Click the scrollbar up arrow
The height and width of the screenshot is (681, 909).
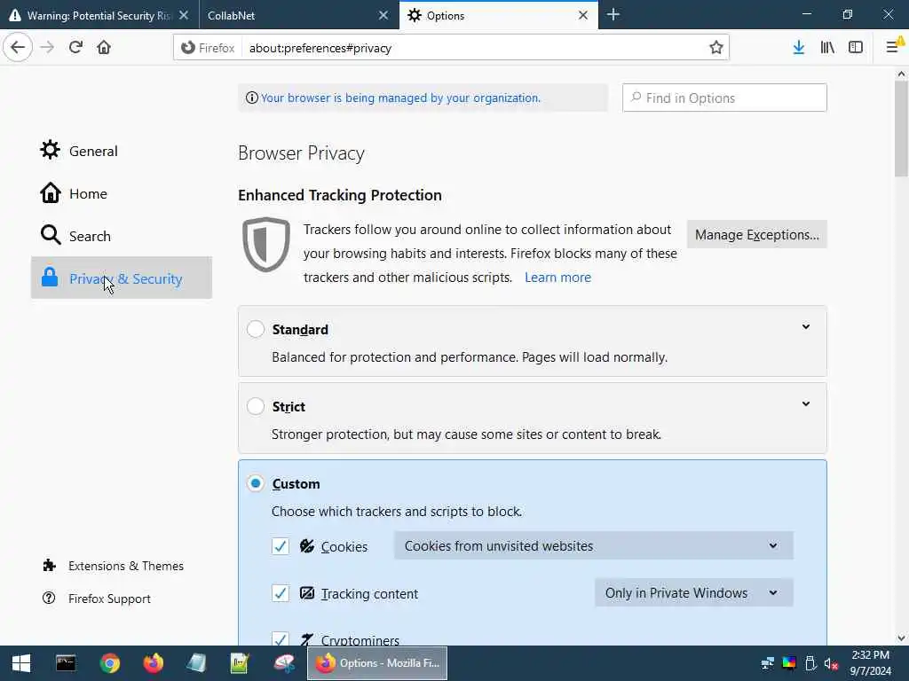pyautogui.click(x=901, y=74)
